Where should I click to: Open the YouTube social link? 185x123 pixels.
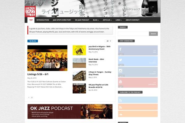[138, 82]
